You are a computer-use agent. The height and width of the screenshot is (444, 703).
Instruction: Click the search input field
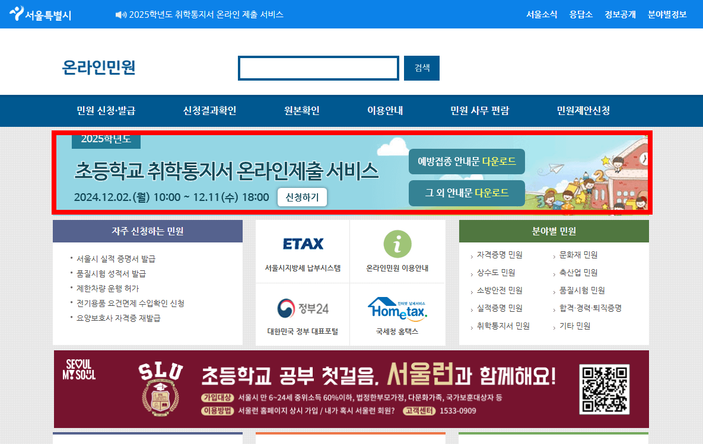coord(318,68)
